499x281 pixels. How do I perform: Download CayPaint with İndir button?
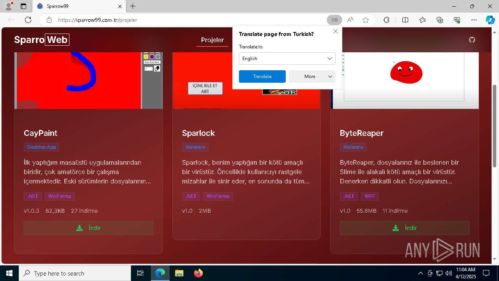coord(88,228)
